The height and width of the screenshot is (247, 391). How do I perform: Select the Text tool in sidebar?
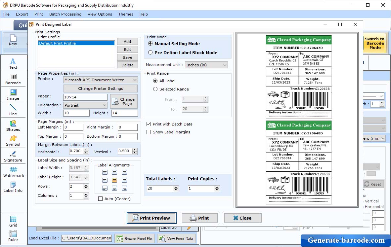pos(13,63)
